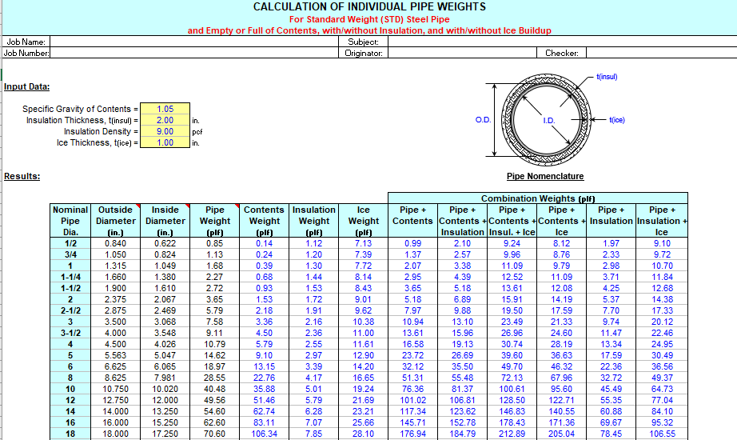Select outside diameter value '5.563'
Image resolution: width=737 pixels, height=440 pixels.
click(x=116, y=355)
